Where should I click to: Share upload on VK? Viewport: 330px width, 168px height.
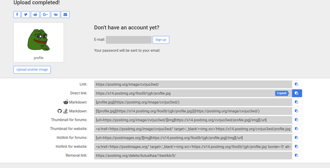[55, 15]
